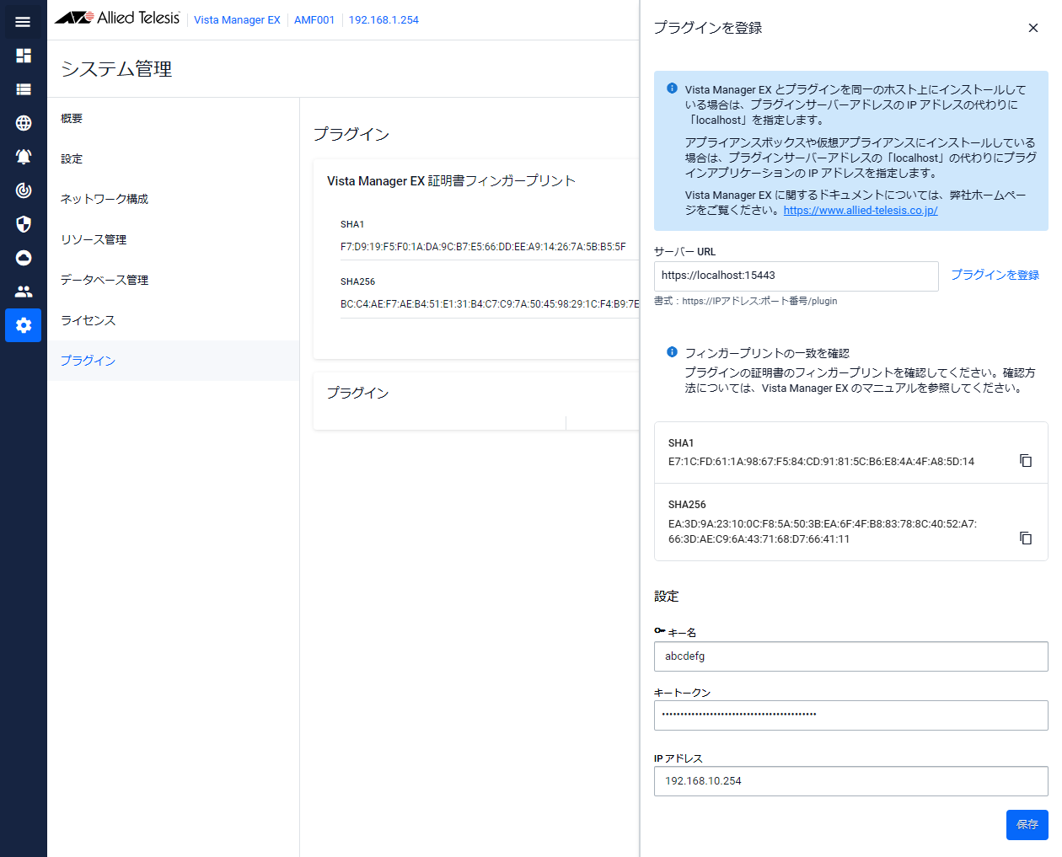Click the プラグインを登録 link button

995,275
